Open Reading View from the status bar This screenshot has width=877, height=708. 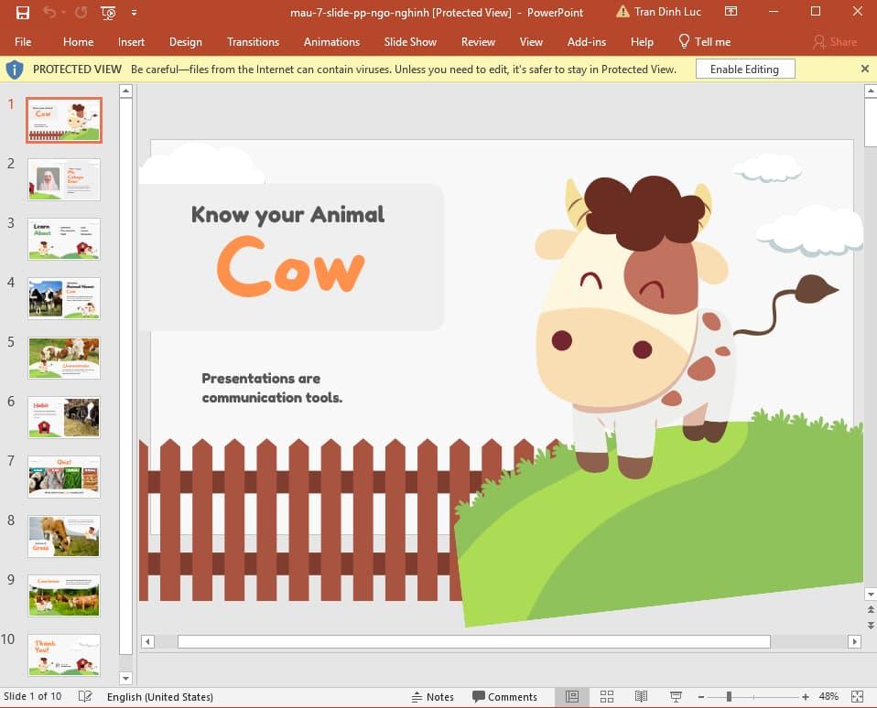pyautogui.click(x=640, y=696)
